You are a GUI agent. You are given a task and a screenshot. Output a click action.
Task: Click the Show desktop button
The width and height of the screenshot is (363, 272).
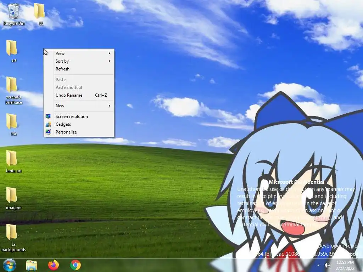(361, 265)
